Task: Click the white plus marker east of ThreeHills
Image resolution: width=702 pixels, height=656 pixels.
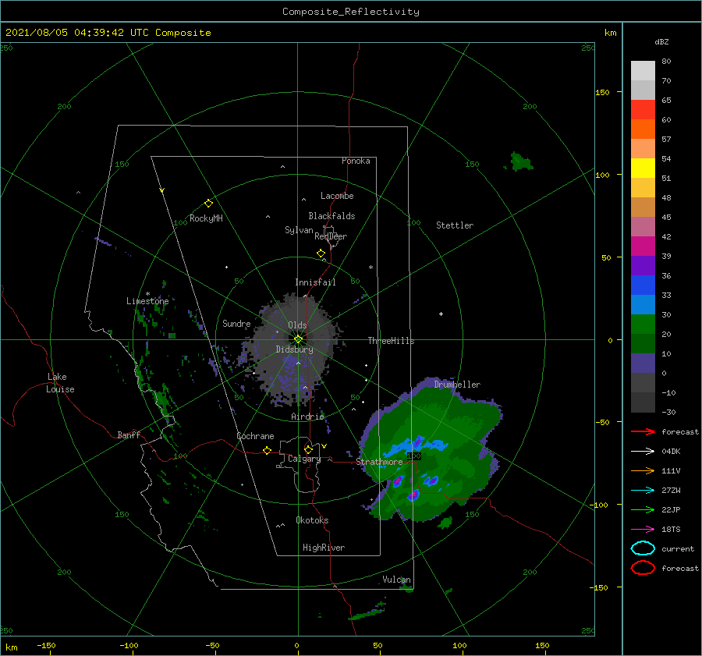Action: click(441, 314)
